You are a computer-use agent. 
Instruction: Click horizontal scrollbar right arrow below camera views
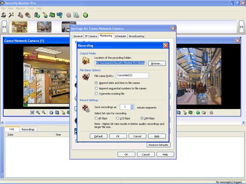243,123
